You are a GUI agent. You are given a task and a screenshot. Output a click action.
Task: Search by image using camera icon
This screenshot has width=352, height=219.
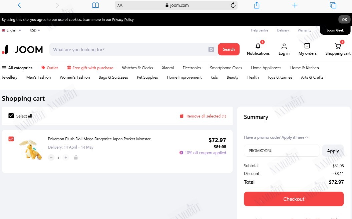point(211,49)
